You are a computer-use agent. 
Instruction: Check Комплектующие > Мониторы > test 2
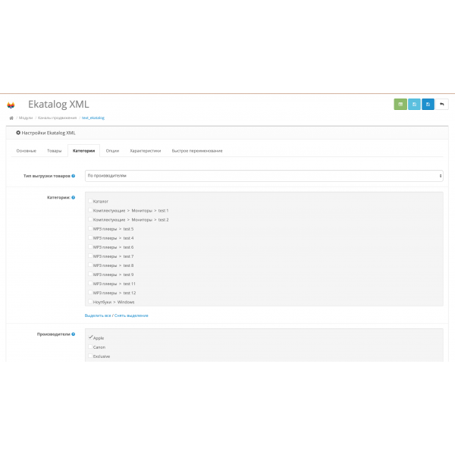point(90,219)
